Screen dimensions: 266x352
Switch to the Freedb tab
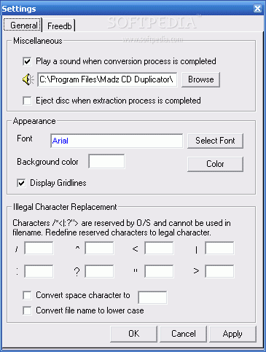pos(60,26)
